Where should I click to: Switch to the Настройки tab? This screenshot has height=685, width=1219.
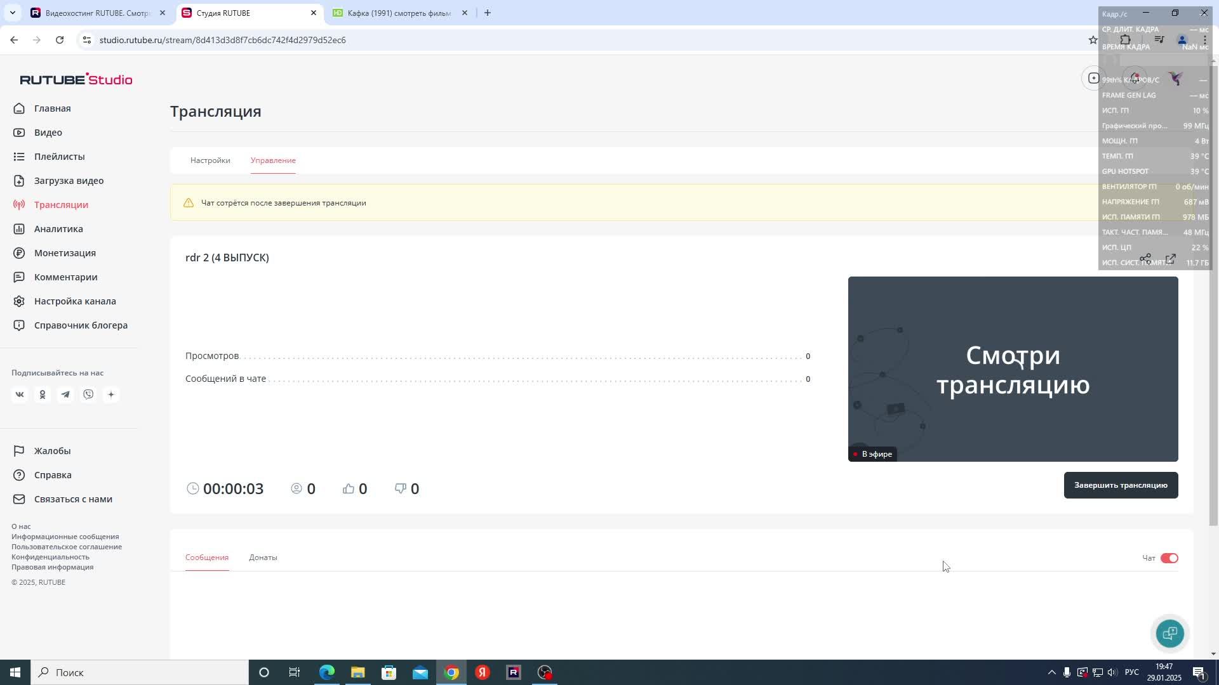(210, 160)
